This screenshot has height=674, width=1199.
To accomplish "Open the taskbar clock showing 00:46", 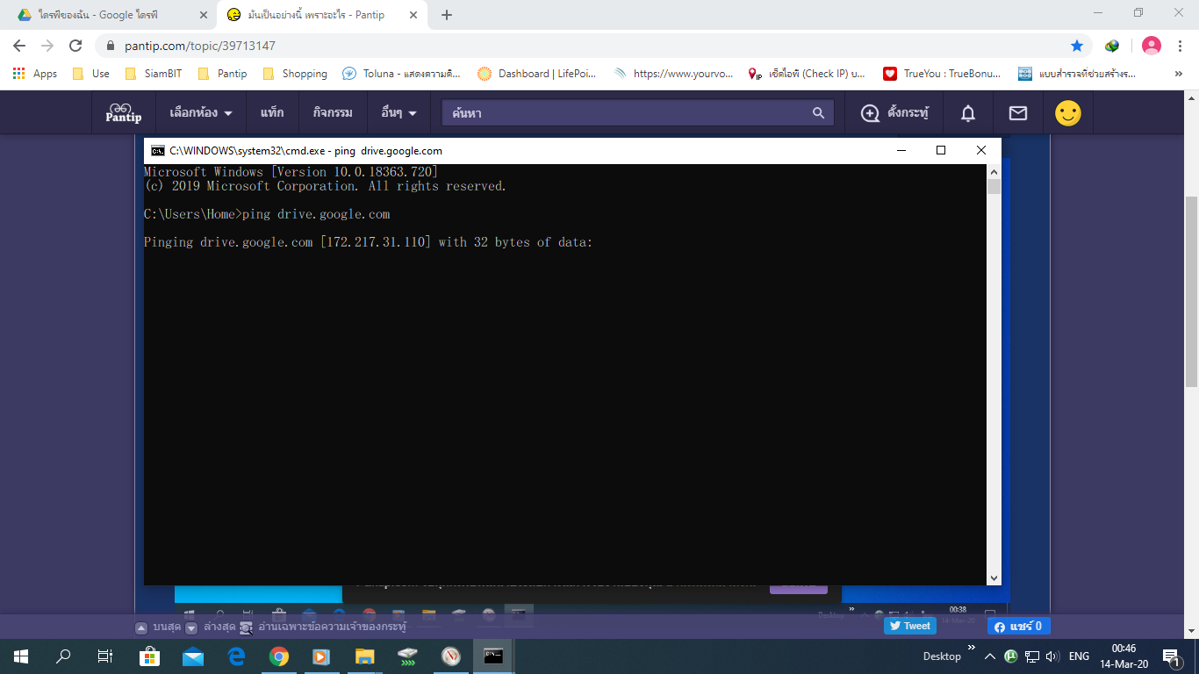I will (x=1124, y=656).
